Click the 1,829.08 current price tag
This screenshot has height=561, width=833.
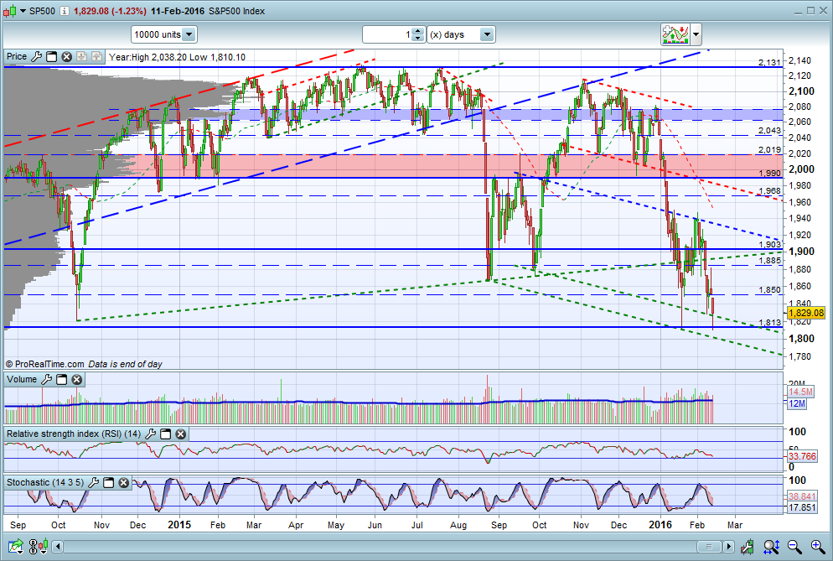click(x=806, y=313)
